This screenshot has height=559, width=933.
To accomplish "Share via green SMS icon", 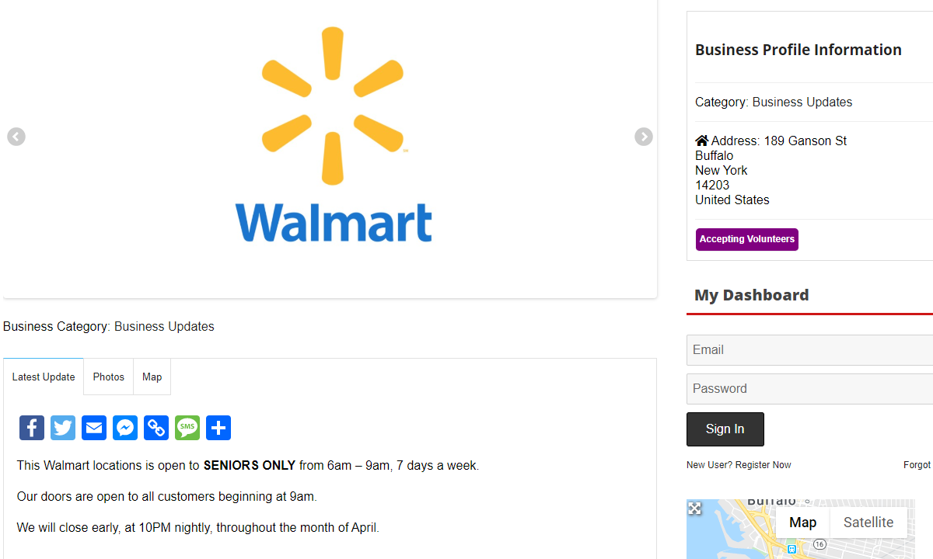I will (187, 428).
